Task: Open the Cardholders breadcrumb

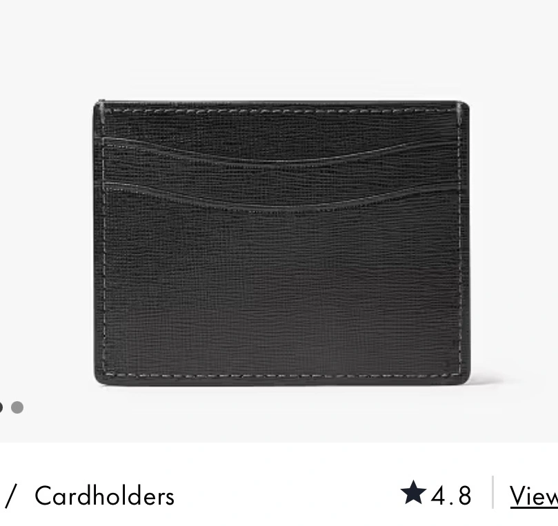Action: 104,496
